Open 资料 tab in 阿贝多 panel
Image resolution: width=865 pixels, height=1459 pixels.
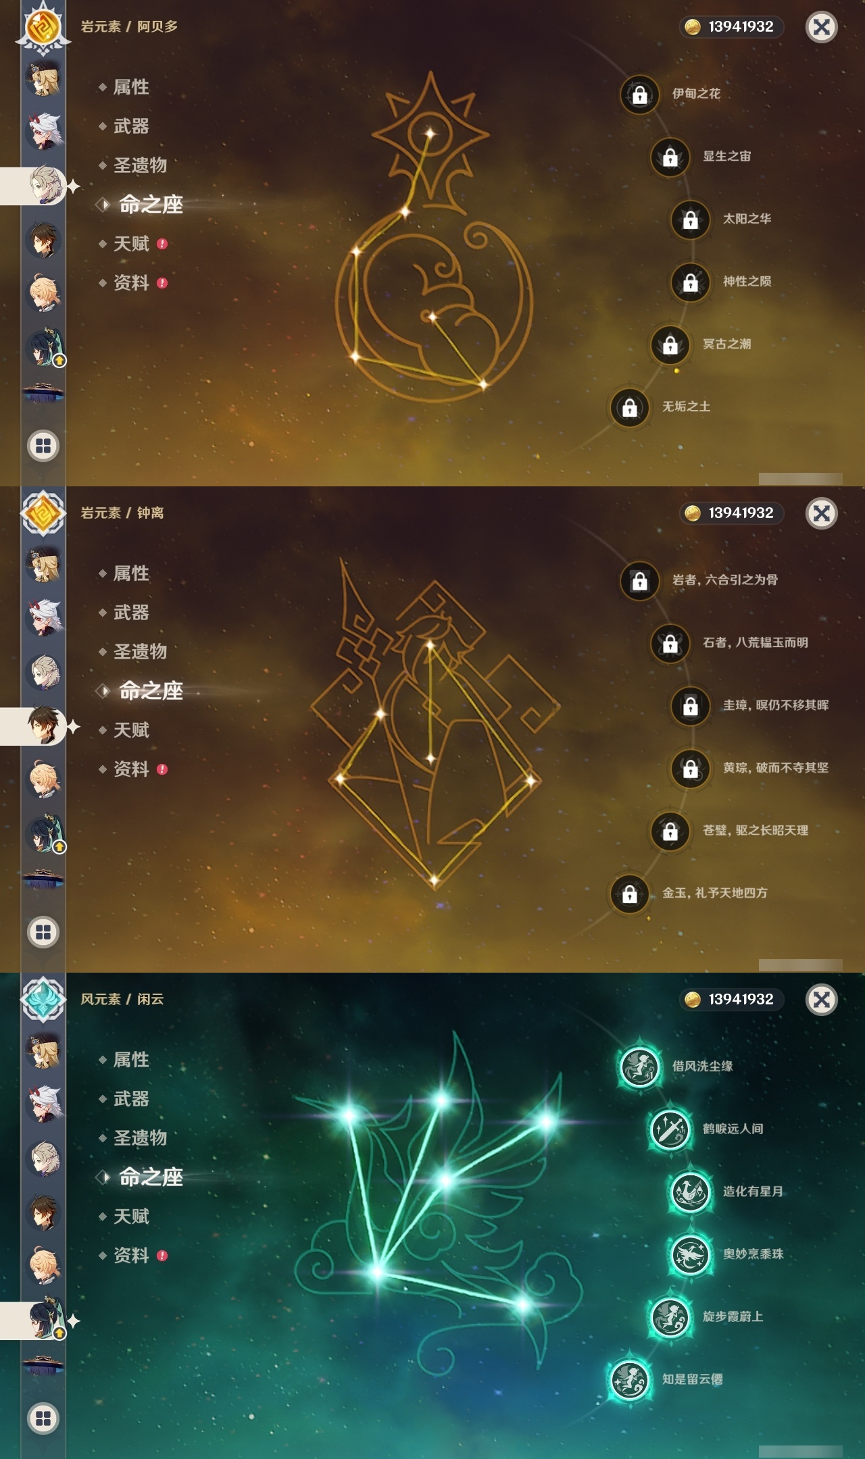tap(131, 283)
